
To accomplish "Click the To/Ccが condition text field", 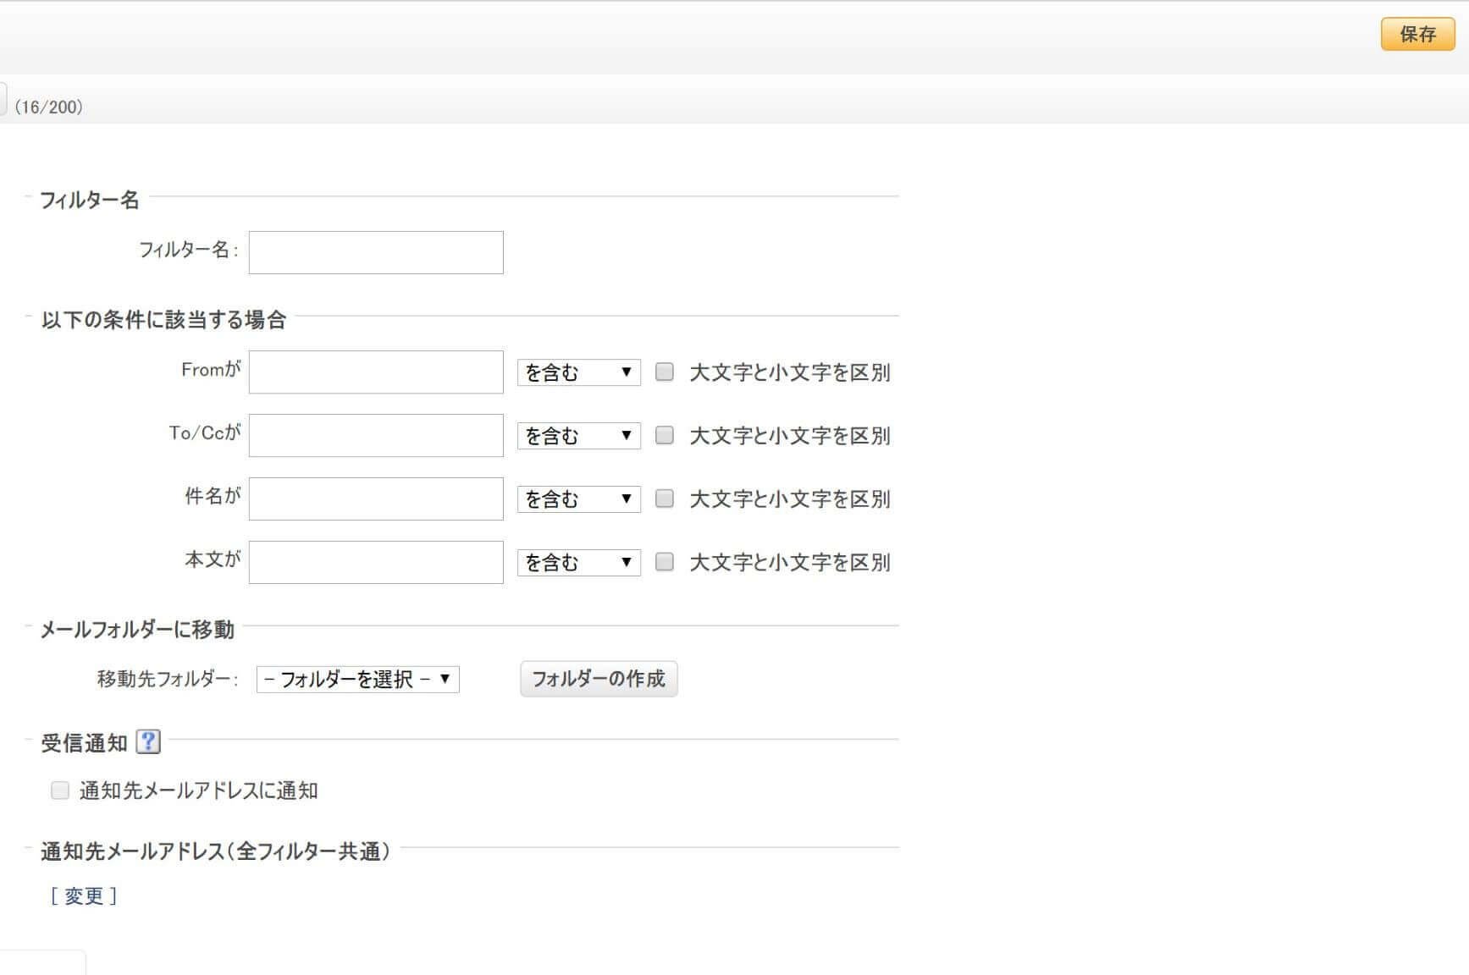I will tap(376, 436).
